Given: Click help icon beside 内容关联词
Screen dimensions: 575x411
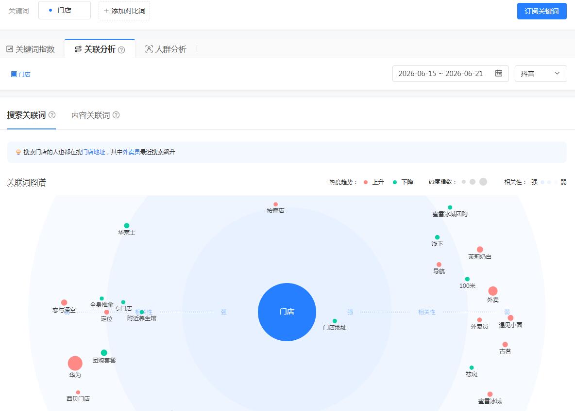Looking at the screenshot, I should tap(116, 115).
